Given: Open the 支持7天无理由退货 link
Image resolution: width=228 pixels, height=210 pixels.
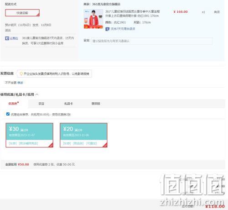Looking at the screenshot, I should [x=123, y=29].
